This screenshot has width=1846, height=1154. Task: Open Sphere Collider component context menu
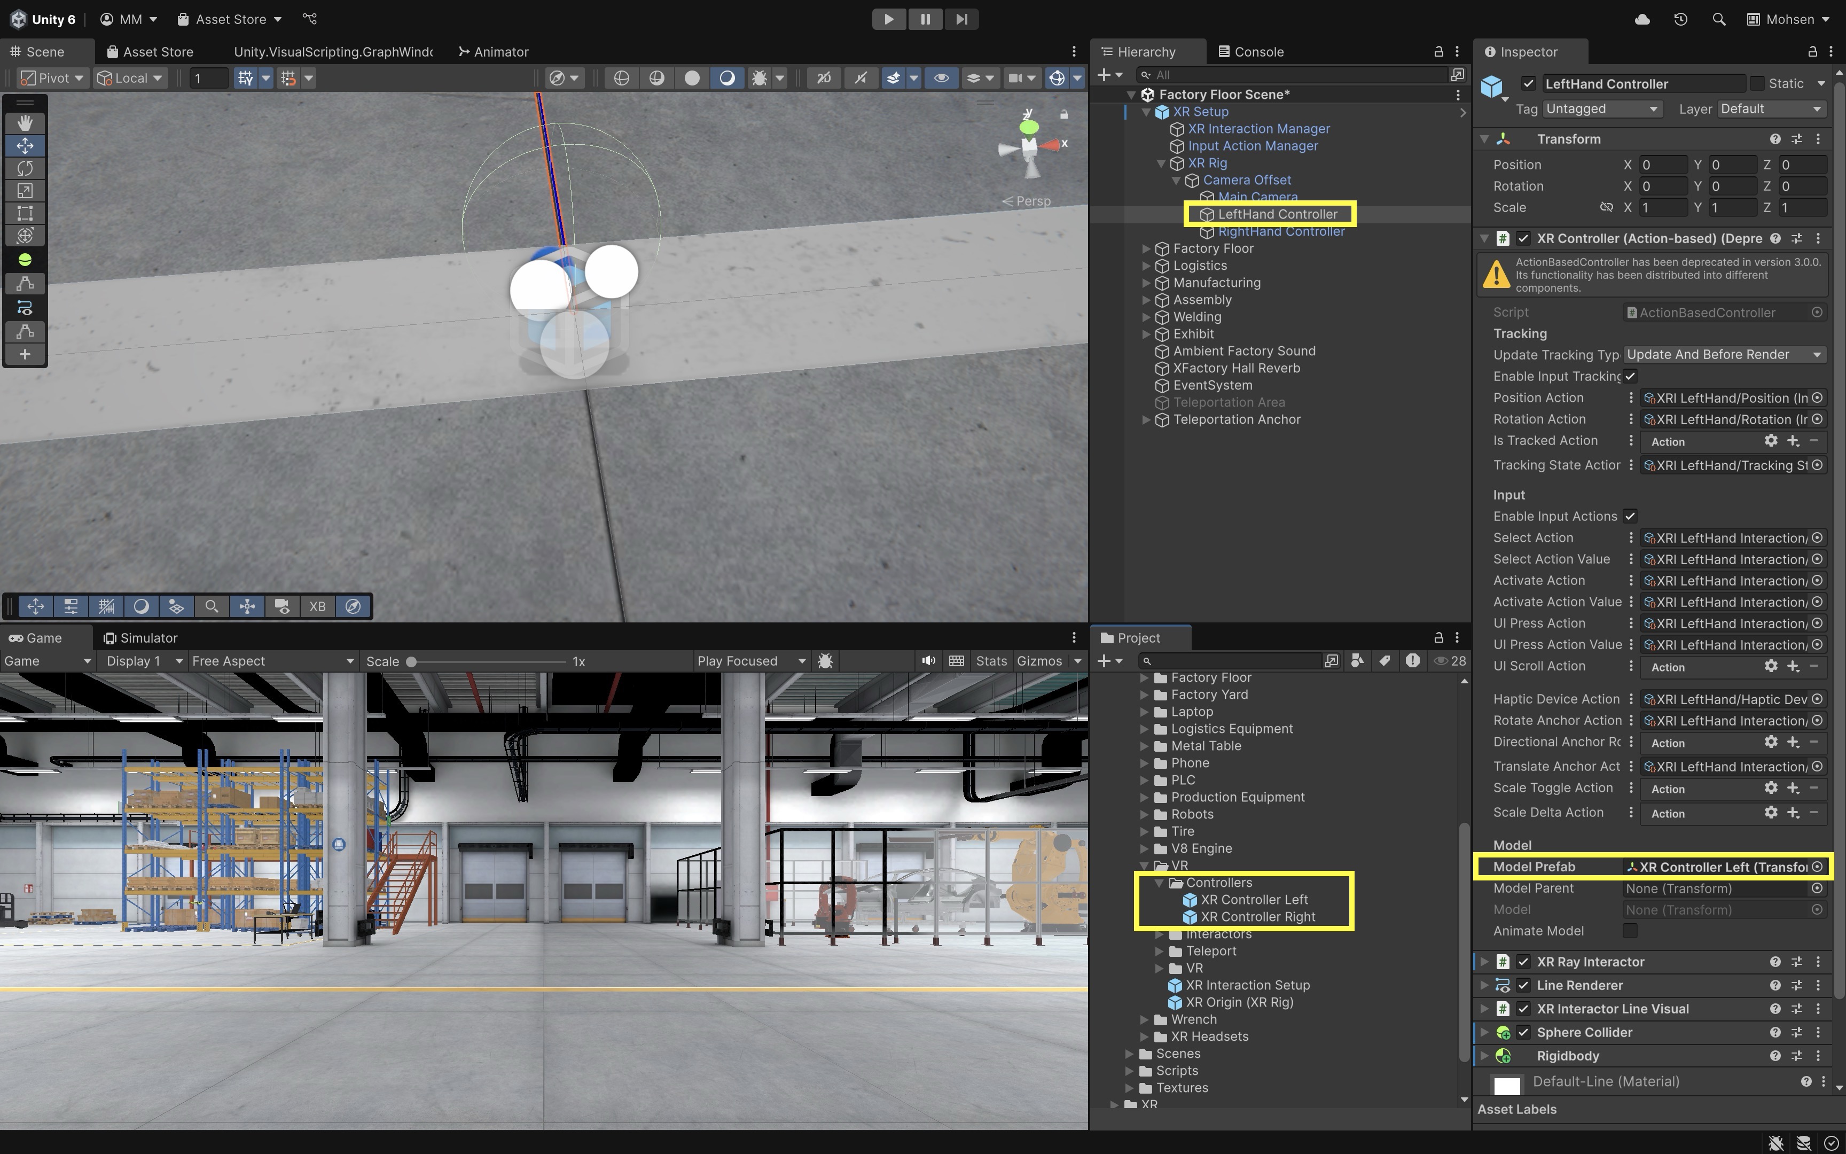pos(1818,1032)
